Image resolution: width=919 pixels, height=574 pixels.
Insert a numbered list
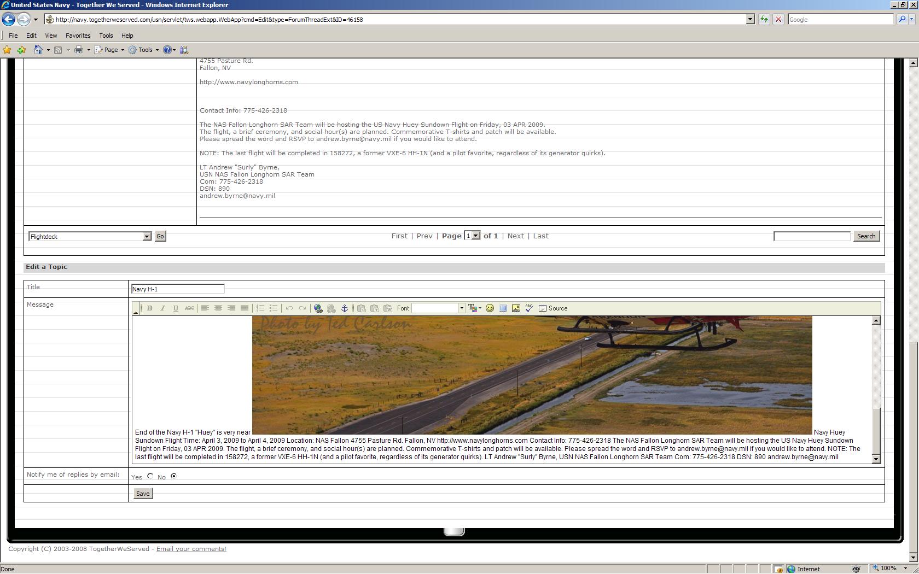coord(260,308)
